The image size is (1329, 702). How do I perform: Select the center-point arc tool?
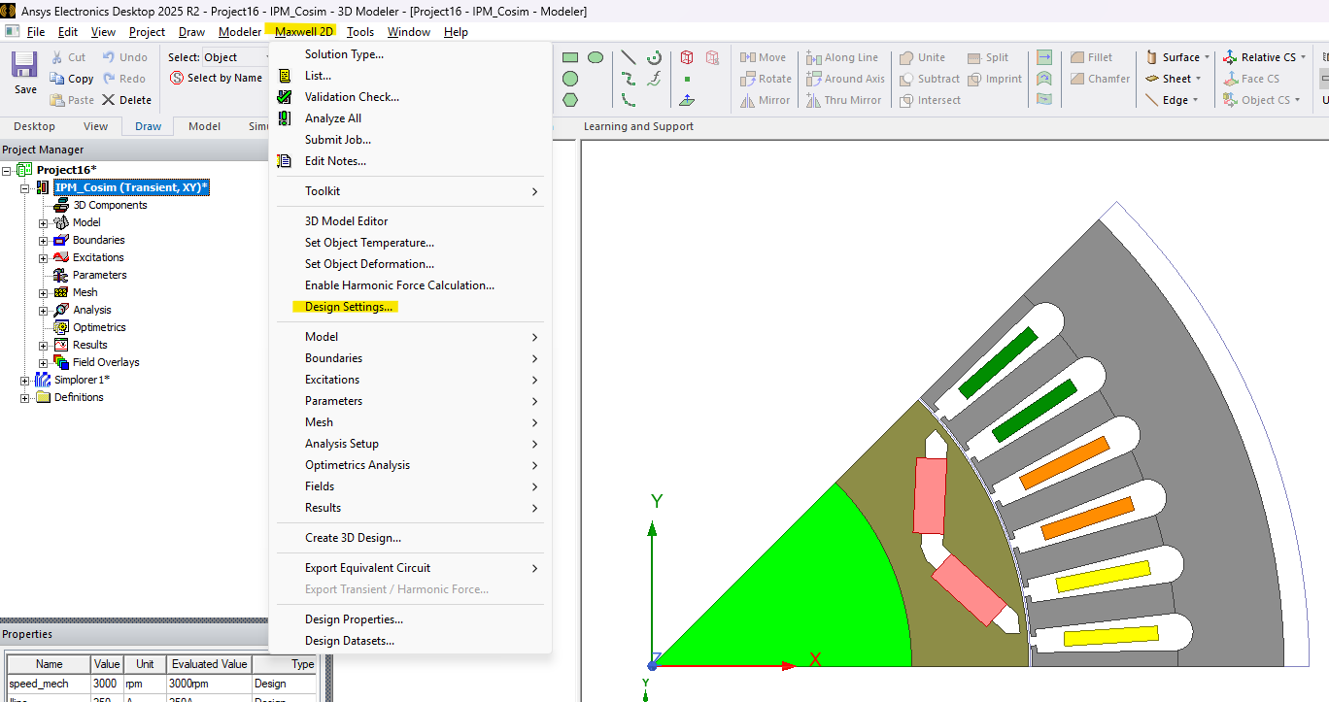pyautogui.click(x=655, y=57)
